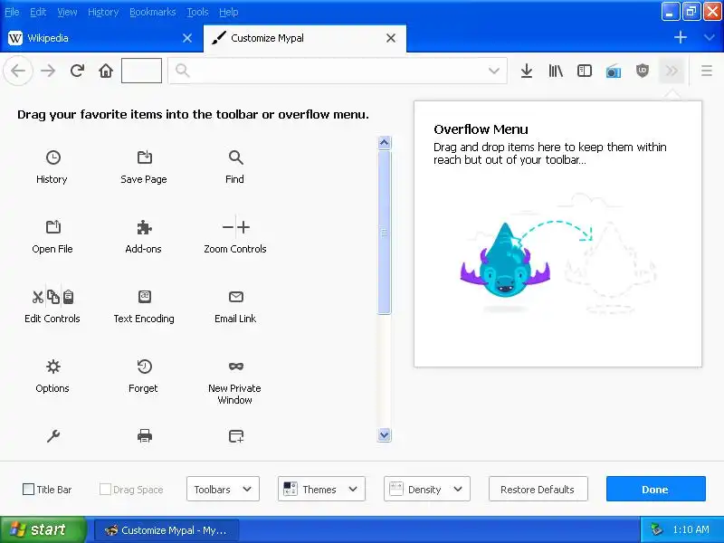The image size is (724, 543).
Task: Expand the Density dropdown
Action: (x=426, y=489)
